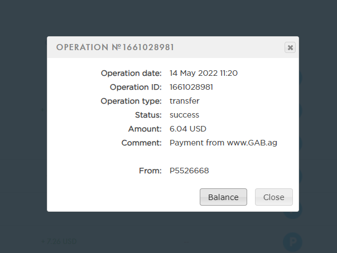This screenshot has width=337, height=253.
Task: Click the Balance button
Action: tap(223, 197)
